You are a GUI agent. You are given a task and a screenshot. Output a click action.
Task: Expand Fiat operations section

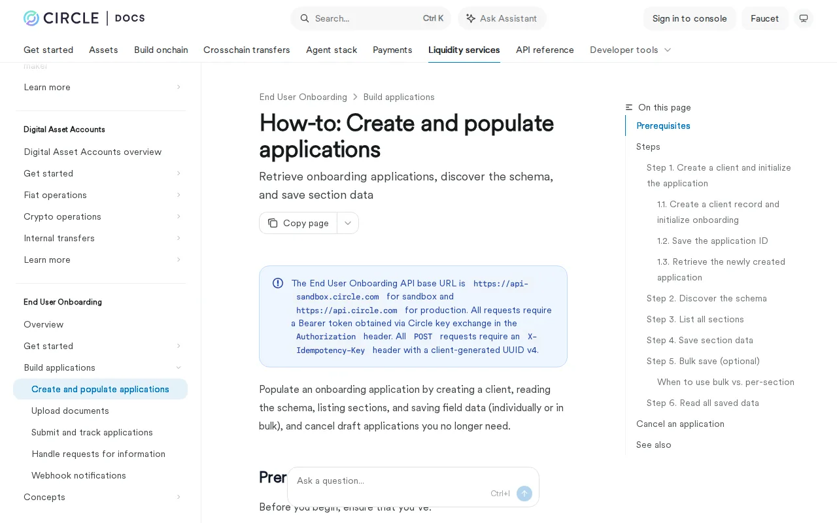(x=179, y=195)
